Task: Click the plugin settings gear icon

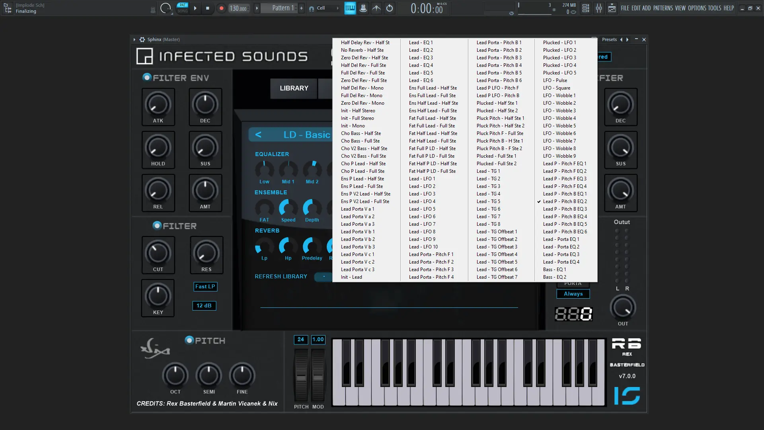Action: click(x=142, y=39)
